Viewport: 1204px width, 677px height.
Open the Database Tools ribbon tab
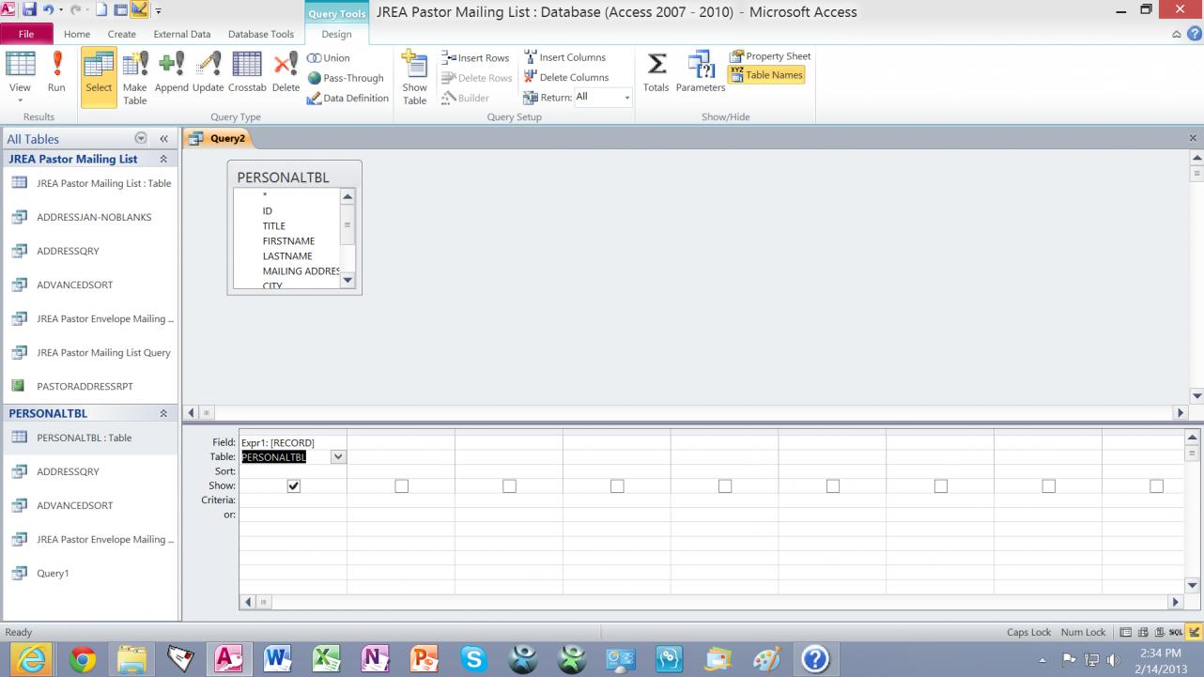click(261, 34)
